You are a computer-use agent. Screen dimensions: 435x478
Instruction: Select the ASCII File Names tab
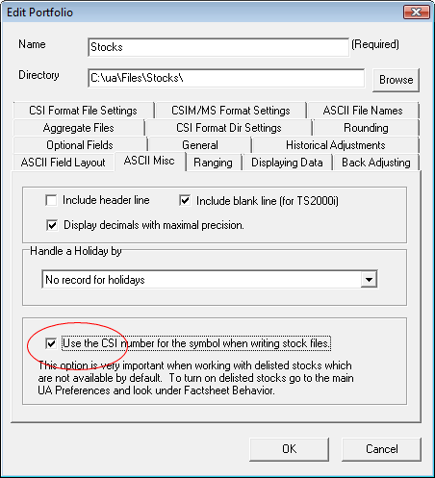coord(363,111)
